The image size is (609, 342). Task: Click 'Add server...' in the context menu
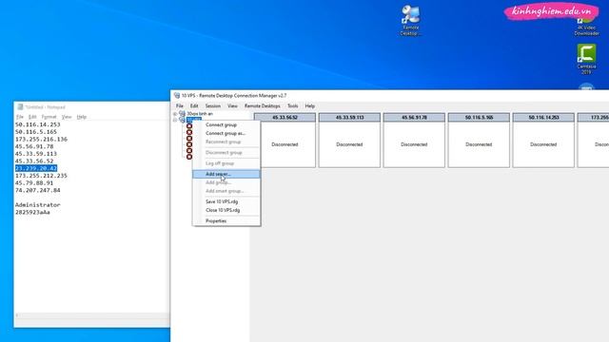coord(226,174)
